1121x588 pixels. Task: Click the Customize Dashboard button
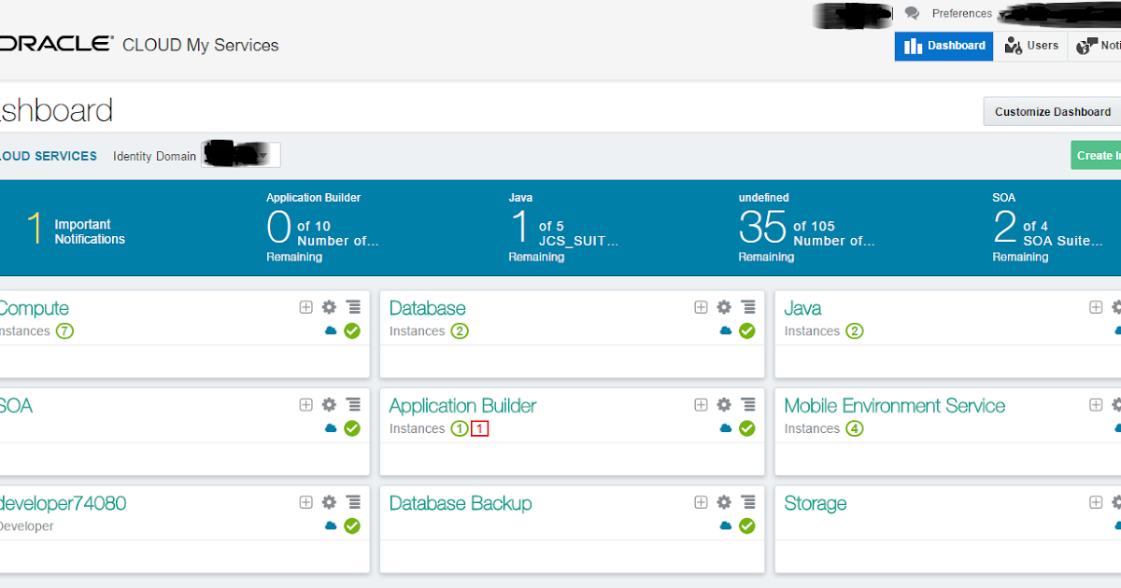point(1052,111)
